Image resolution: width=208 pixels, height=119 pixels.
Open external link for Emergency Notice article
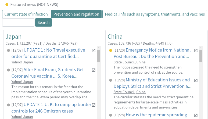point(196,51)
